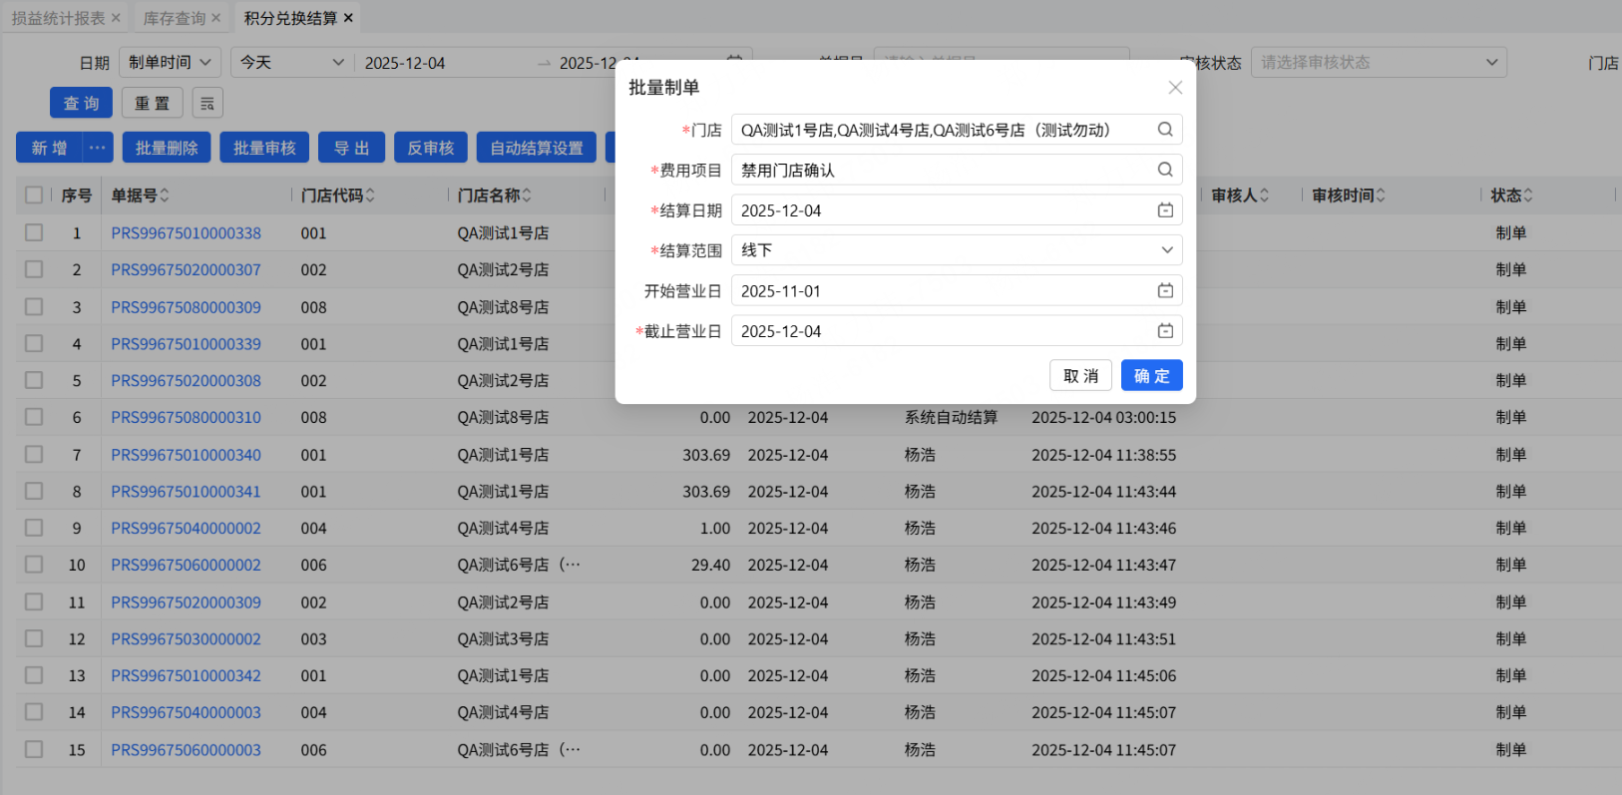Click the 取消 button in dialog
This screenshot has width=1622, height=795.
pos(1080,375)
